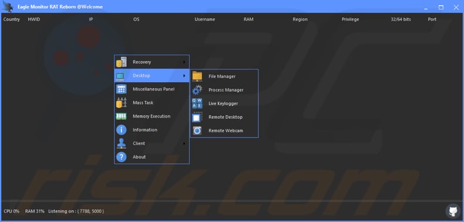The width and height of the screenshot is (464, 222).
Task: Collapse the Desktop submenu arrow
Action: click(x=184, y=76)
